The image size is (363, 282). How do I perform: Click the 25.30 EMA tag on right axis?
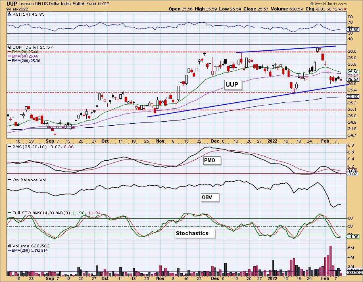coord(353,96)
